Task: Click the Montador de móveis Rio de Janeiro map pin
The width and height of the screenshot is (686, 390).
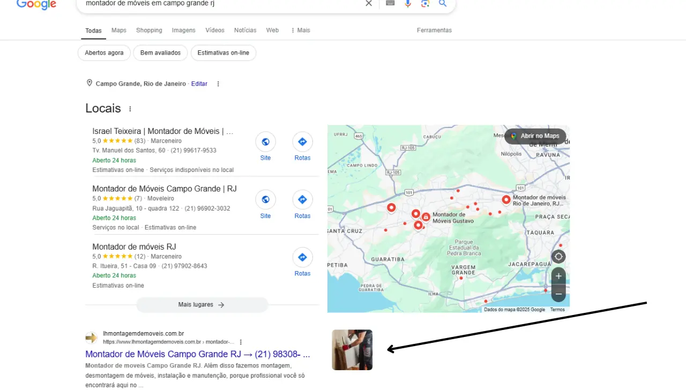Action: coord(506,200)
